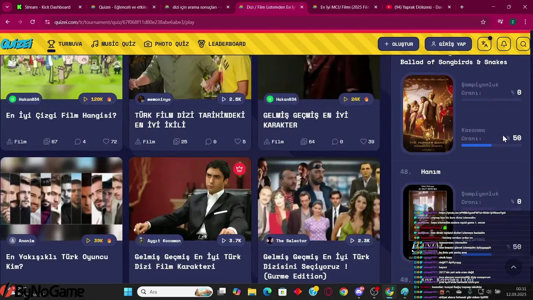The image size is (533, 300).
Task: Switch to Stream - Kick Dashboard tab
Action: (48, 7)
